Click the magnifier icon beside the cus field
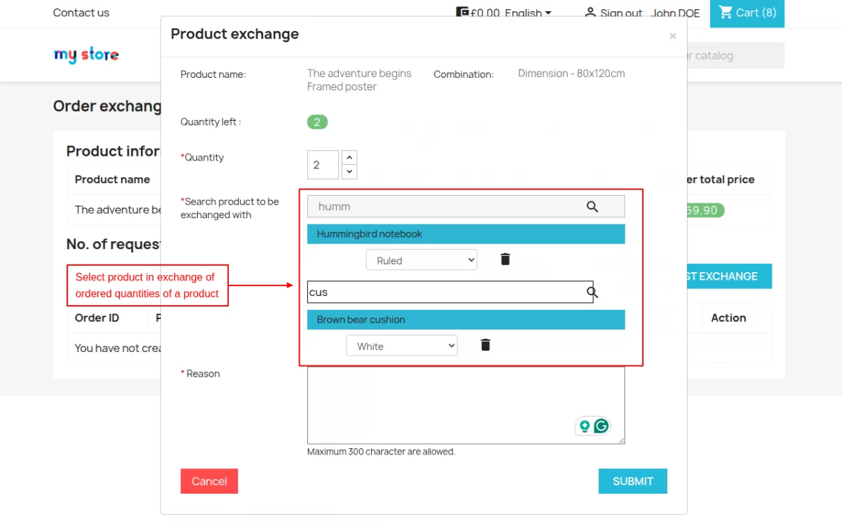The width and height of the screenshot is (842, 526). pyautogui.click(x=592, y=292)
